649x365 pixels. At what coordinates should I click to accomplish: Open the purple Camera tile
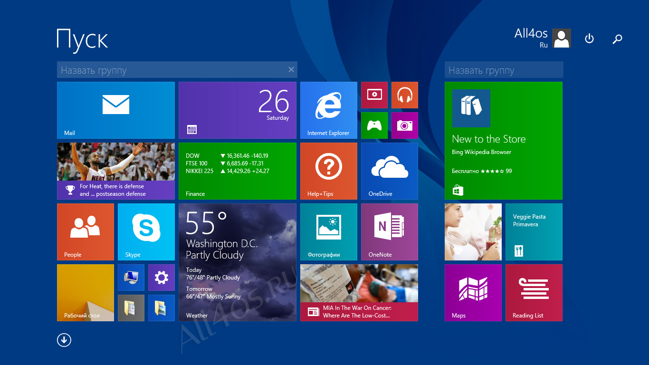click(405, 125)
